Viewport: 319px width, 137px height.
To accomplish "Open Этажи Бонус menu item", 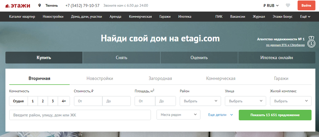I will point(283,16).
